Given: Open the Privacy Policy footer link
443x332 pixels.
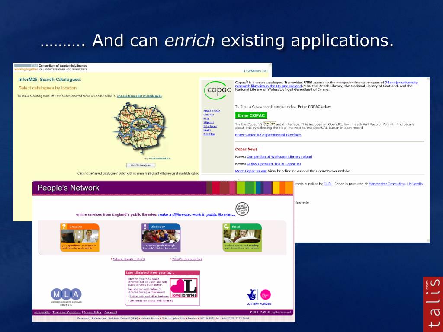Looking at the screenshot, I should 93,312.
